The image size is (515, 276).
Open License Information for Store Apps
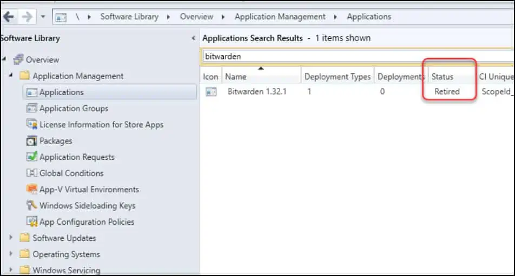coord(101,125)
